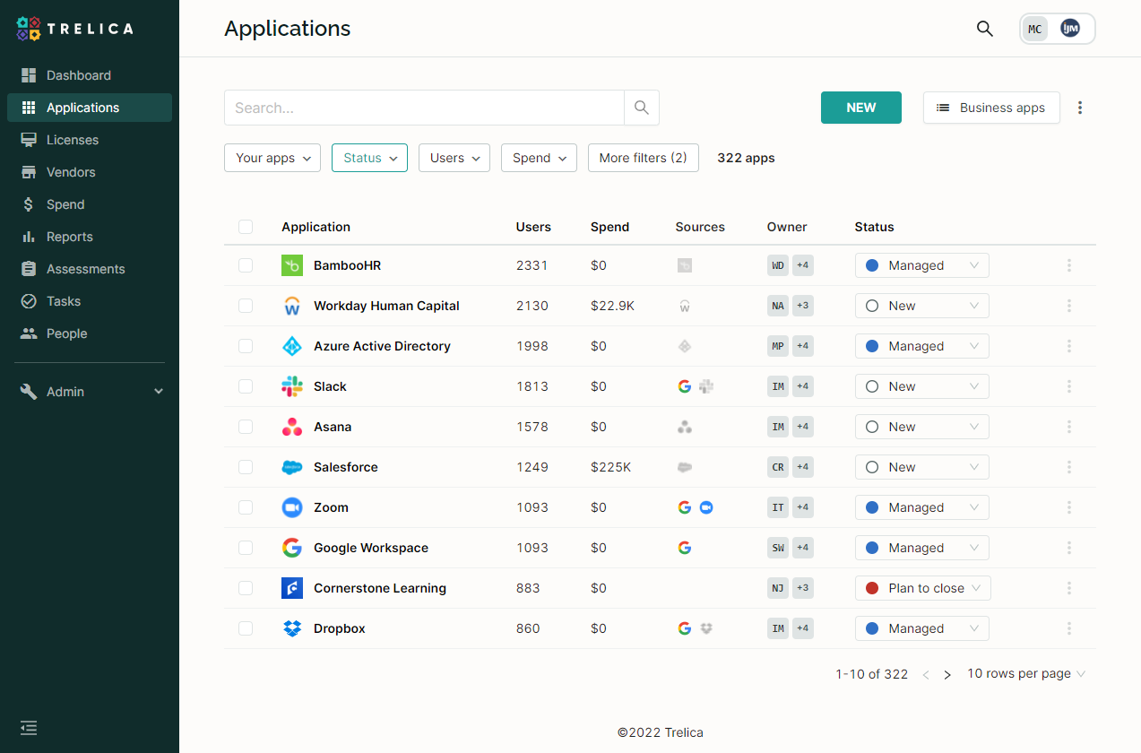Open Vendors from the sidebar

tap(90, 172)
